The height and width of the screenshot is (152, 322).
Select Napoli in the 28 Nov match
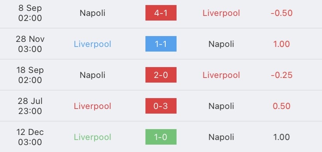221,44
